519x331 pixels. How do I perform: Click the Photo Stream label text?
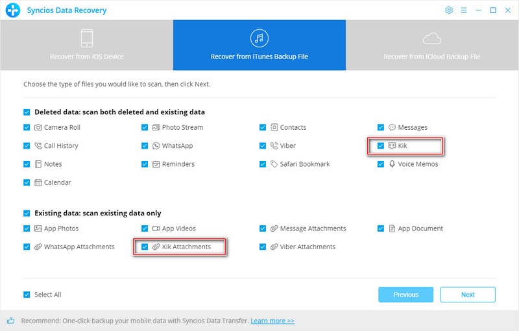[x=182, y=127]
